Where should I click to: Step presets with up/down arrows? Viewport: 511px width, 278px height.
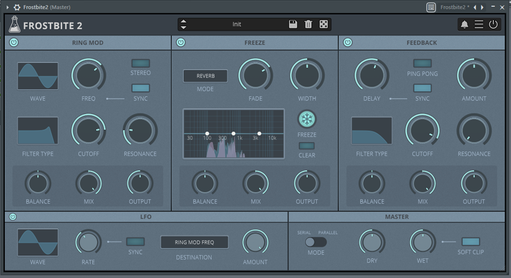pos(183,24)
